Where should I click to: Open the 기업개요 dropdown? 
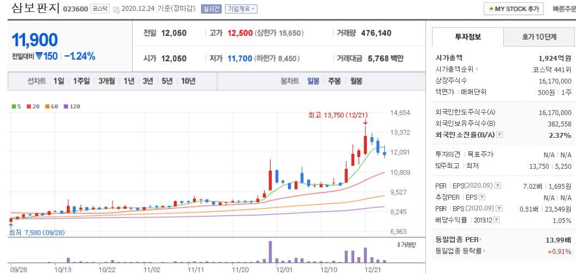[x=241, y=9]
